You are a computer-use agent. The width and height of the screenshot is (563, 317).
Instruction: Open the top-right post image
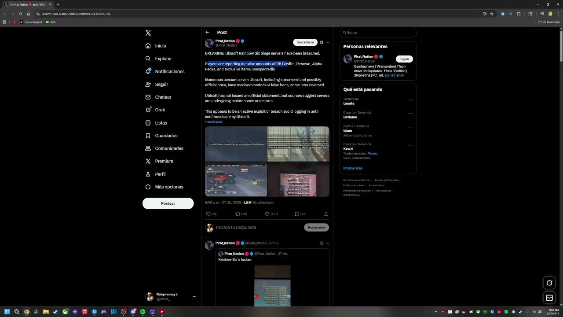pyautogui.click(x=298, y=144)
